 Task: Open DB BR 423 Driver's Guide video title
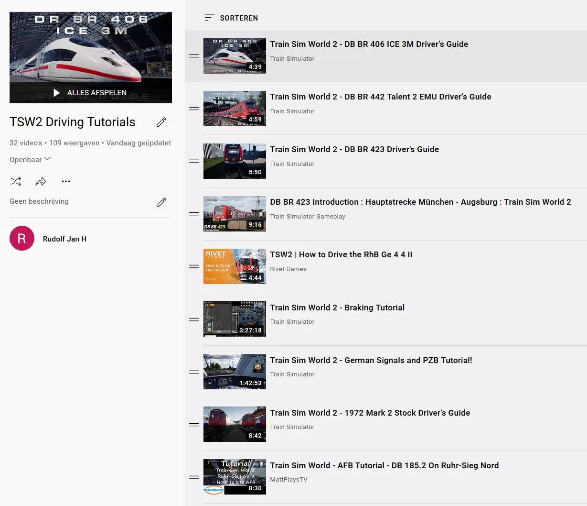pyautogui.click(x=354, y=149)
